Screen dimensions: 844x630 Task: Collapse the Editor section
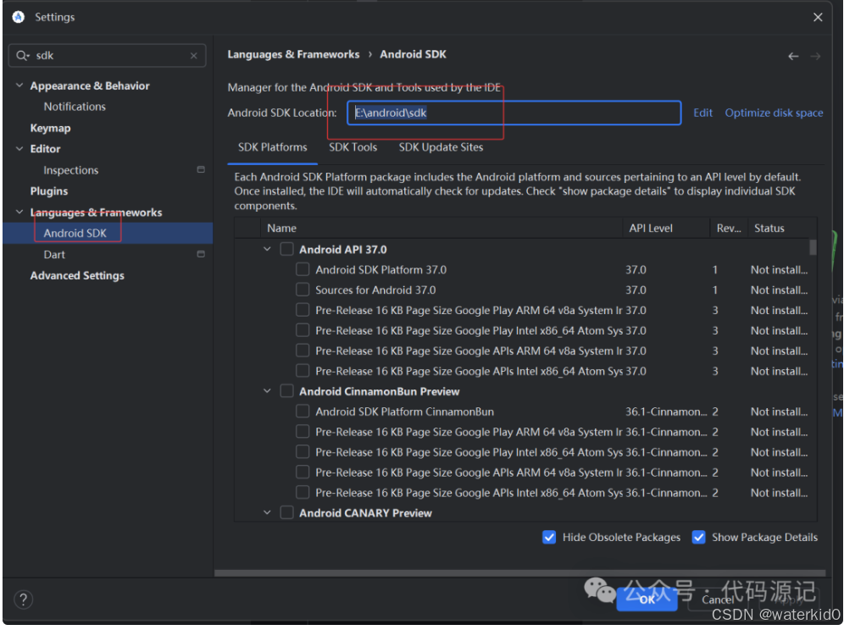19,149
